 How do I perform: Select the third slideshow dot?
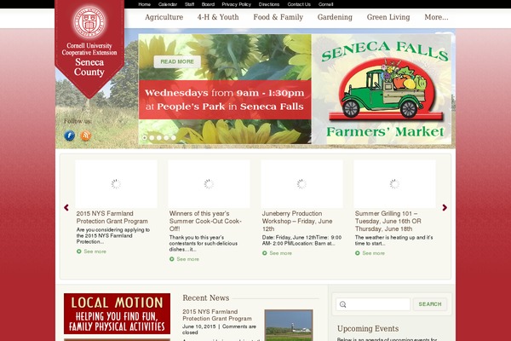point(159,138)
